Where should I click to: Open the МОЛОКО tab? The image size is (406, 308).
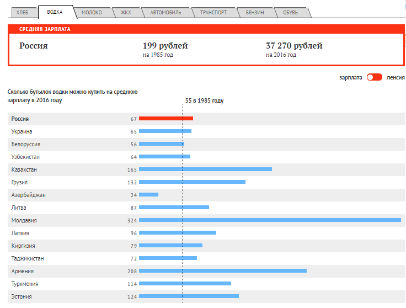pyautogui.click(x=91, y=12)
